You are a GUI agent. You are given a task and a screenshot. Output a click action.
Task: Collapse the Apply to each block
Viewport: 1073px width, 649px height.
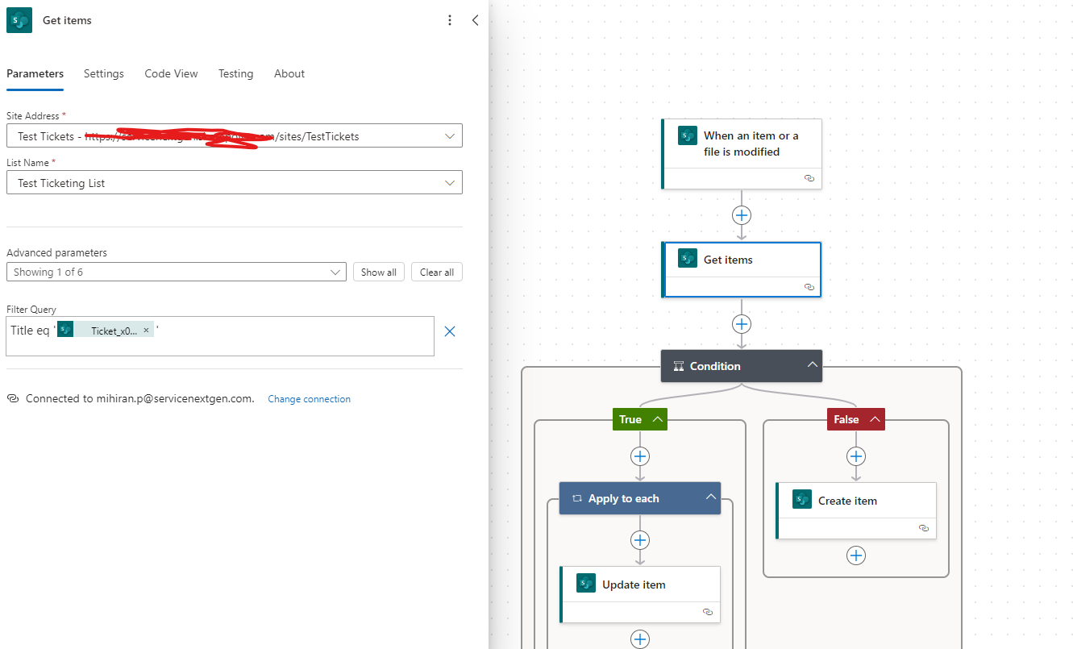(711, 497)
